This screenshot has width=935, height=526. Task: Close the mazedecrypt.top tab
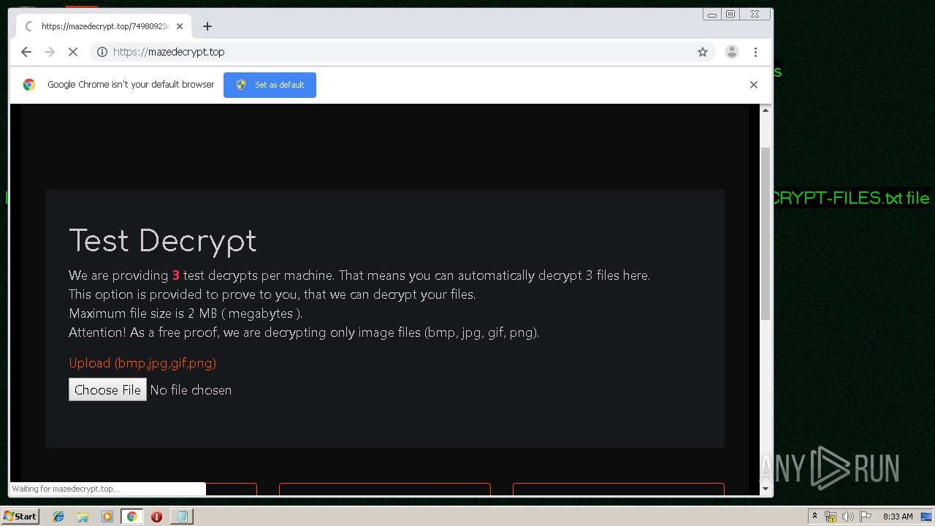coord(180,26)
